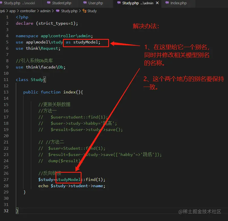This screenshot has width=228, height=221.
Task: Click 'app\controller\admin' namespace text
Action: click(66, 36)
